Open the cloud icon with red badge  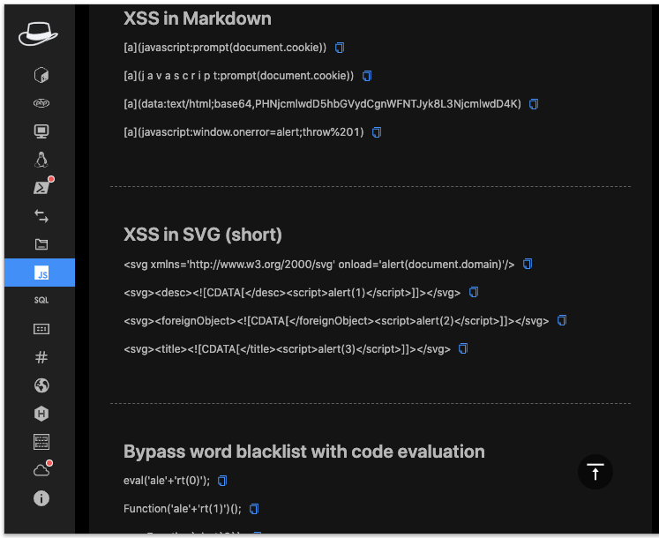(42, 469)
